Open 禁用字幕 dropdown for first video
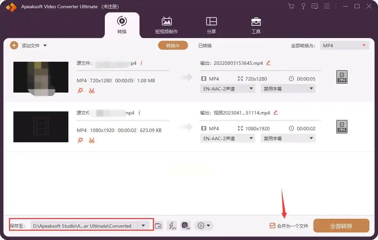The height and width of the screenshot is (240, 378). click(288, 89)
